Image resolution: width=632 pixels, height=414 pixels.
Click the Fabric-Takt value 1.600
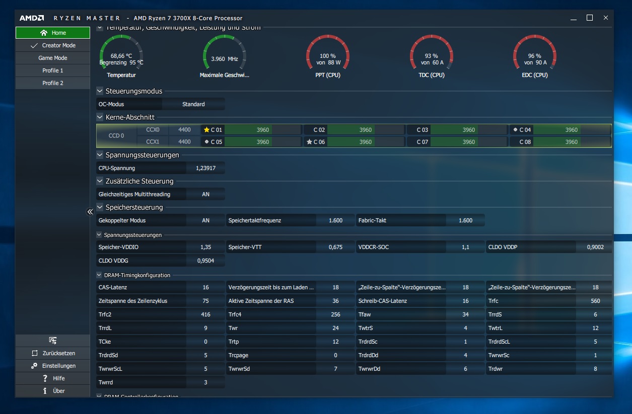[x=466, y=220]
